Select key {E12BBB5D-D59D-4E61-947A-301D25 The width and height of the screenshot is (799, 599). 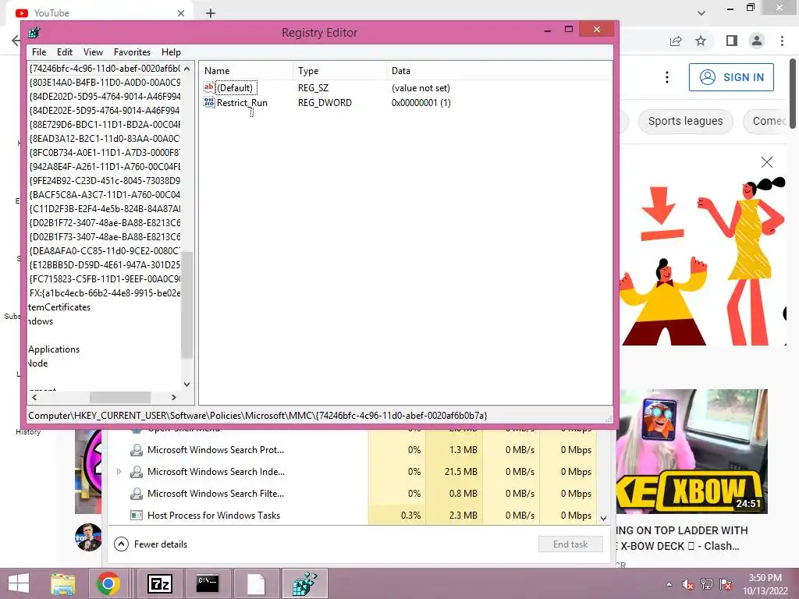pyautogui.click(x=105, y=265)
